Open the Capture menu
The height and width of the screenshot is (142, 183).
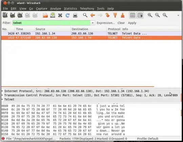point(42,8)
